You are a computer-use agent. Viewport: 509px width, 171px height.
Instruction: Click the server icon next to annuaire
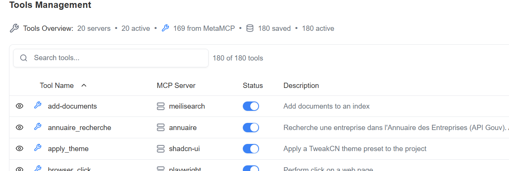(161, 128)
